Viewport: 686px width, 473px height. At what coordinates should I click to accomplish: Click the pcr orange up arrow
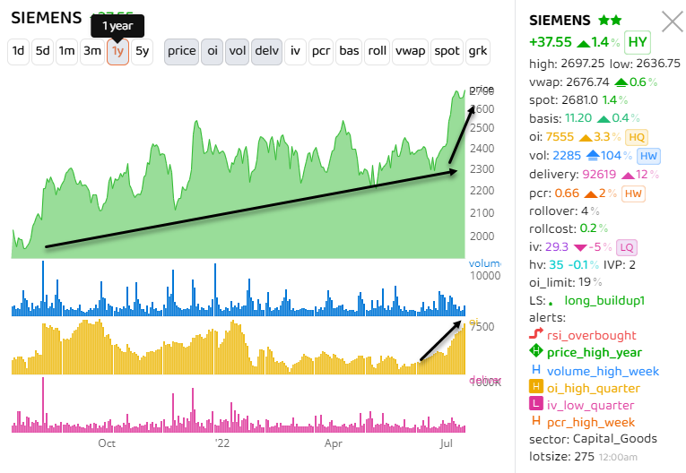point(591,194)
